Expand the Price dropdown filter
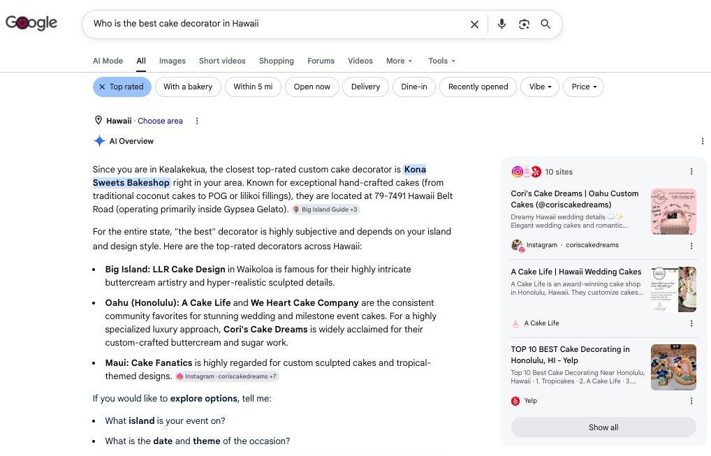Screen dimensions: 711x456 click(584, 87)
